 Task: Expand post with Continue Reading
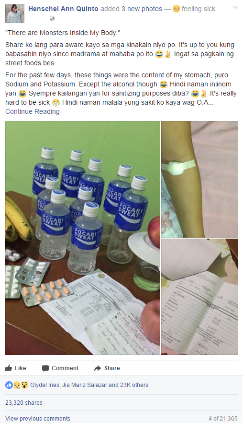tap(33, 111)
